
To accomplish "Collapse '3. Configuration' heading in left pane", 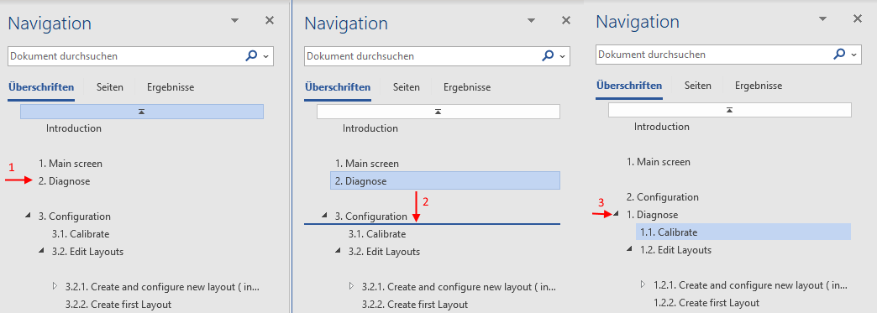I will [28, 216].
